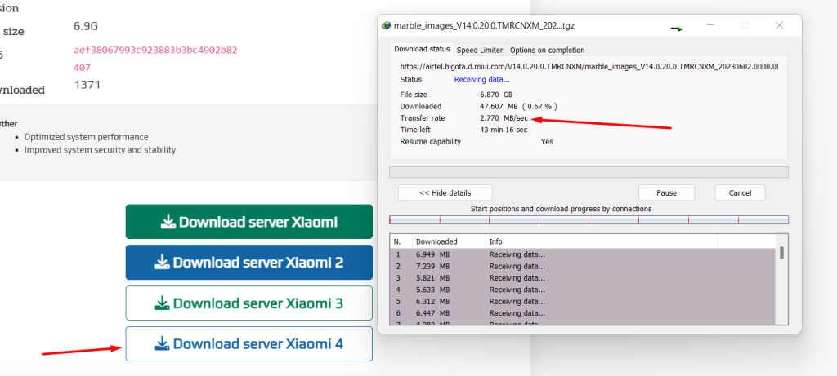Maximize the download dialog window

(x=745, y=26)
